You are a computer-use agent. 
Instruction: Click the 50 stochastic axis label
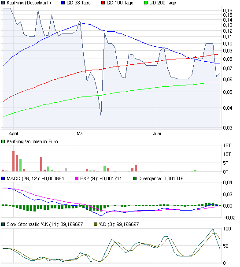(x=226, y=246)
